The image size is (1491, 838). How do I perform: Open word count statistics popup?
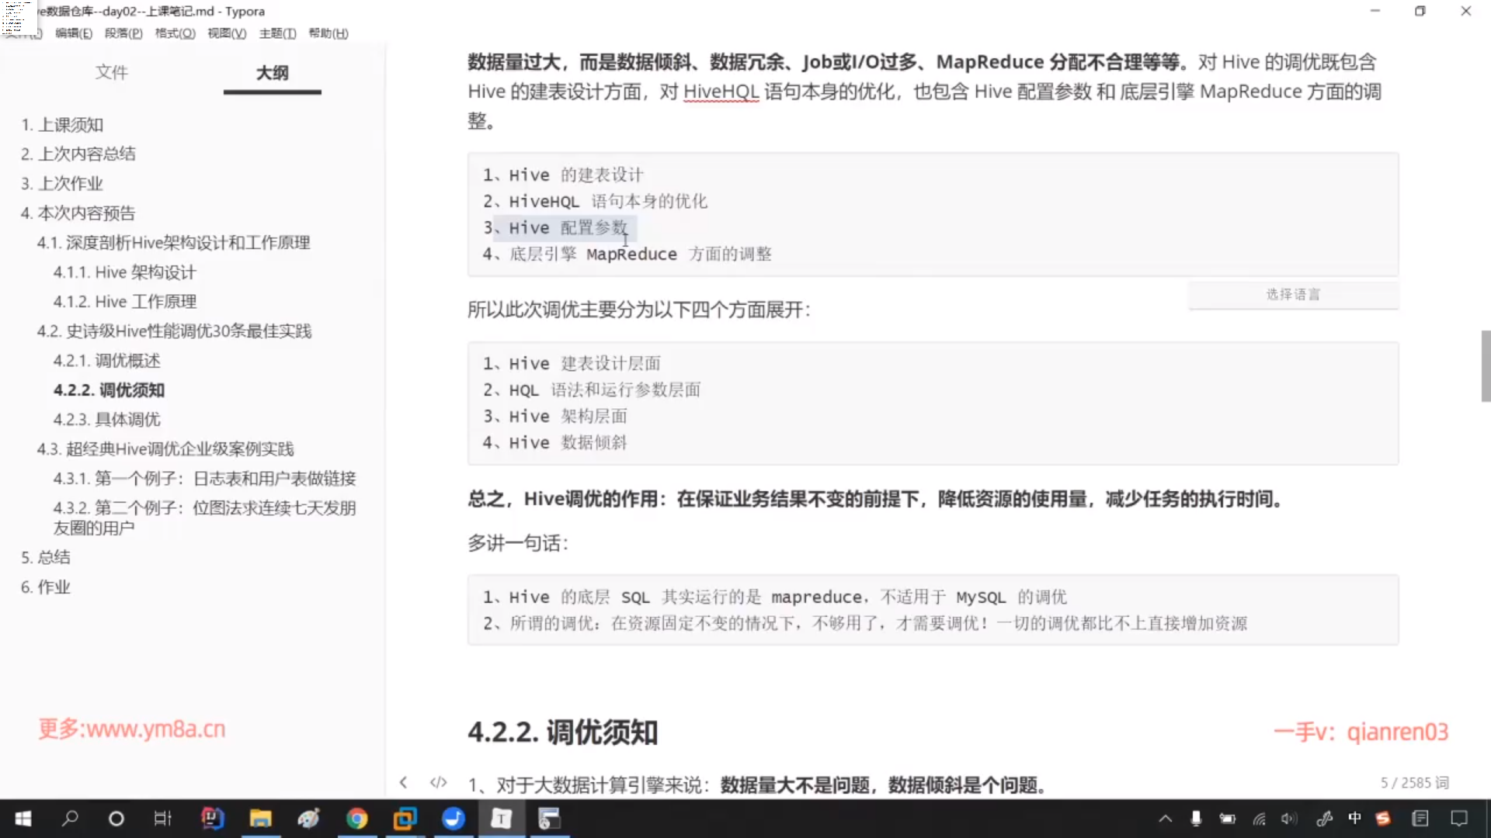tap(1413, 783)
